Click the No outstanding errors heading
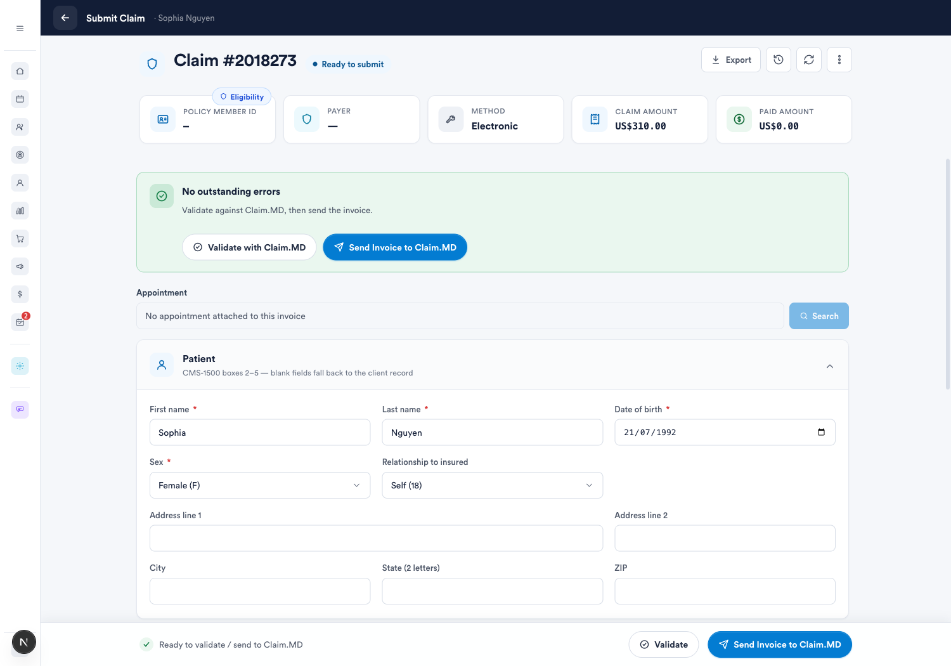The height and width of the screenshot is (666, 951). 231,192
